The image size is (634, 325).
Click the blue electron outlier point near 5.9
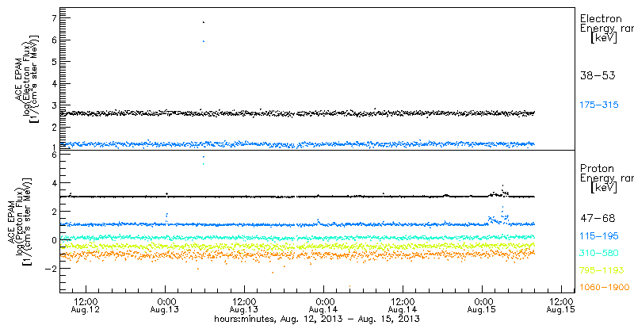[x=204, y=41]
